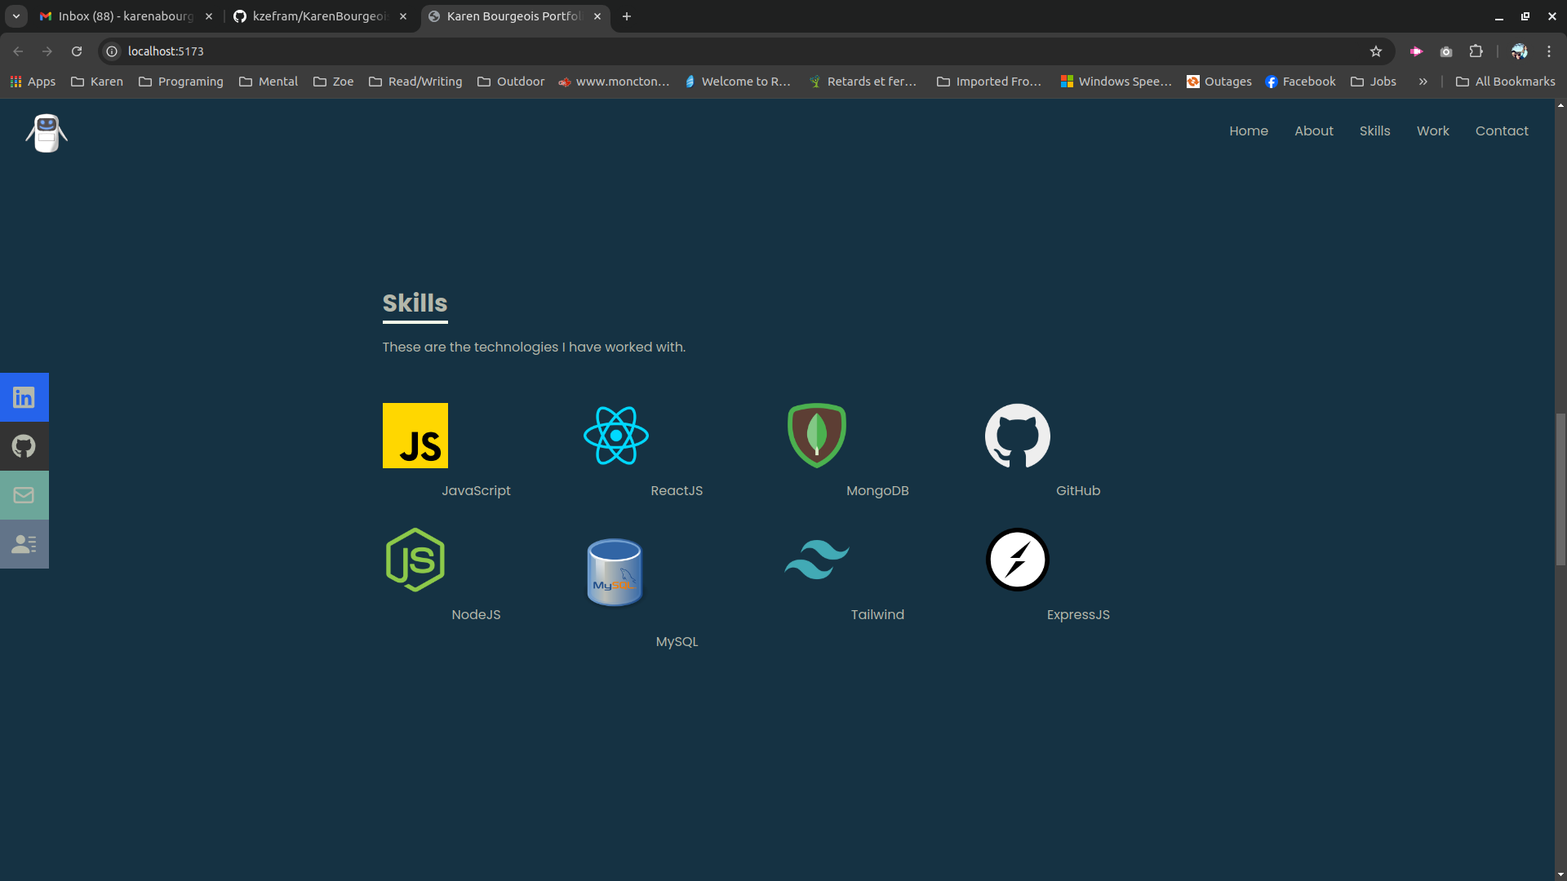Click the scrollbar down arrow
1567x881 pixels.
tap(1560, 874)
